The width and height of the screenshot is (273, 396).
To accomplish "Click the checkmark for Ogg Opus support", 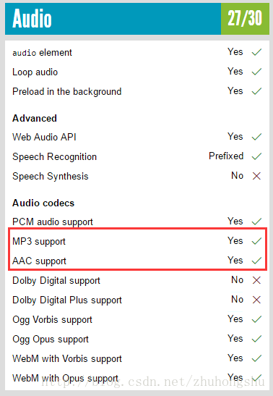I will coord(256,339).
